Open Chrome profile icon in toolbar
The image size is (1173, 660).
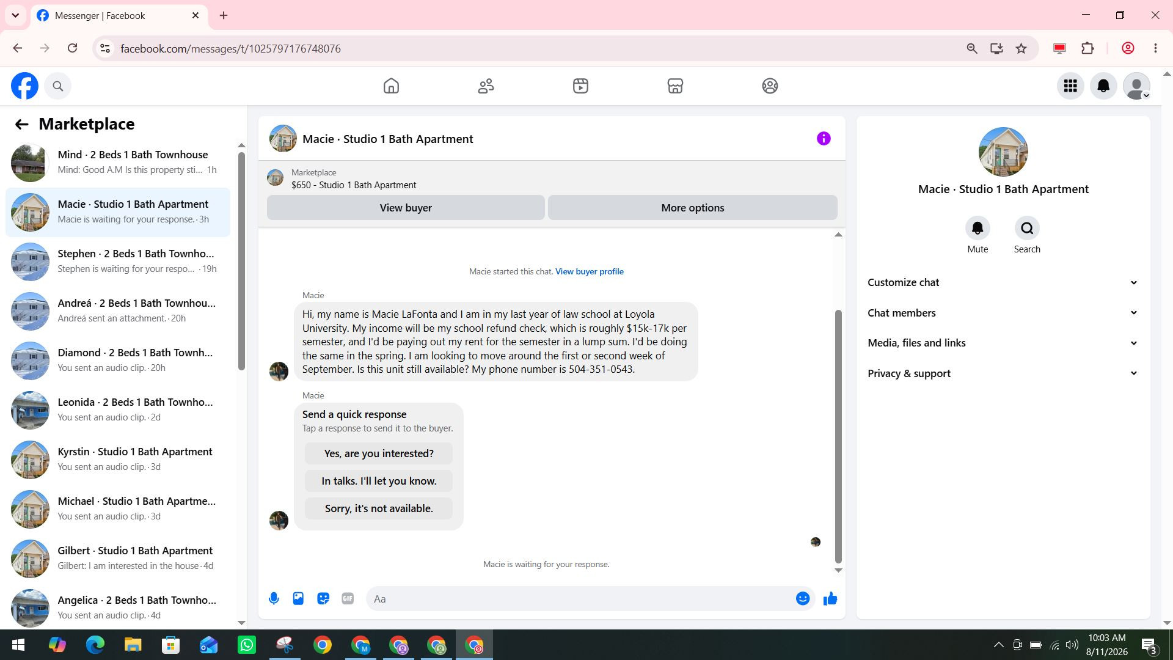[1128, 49]
